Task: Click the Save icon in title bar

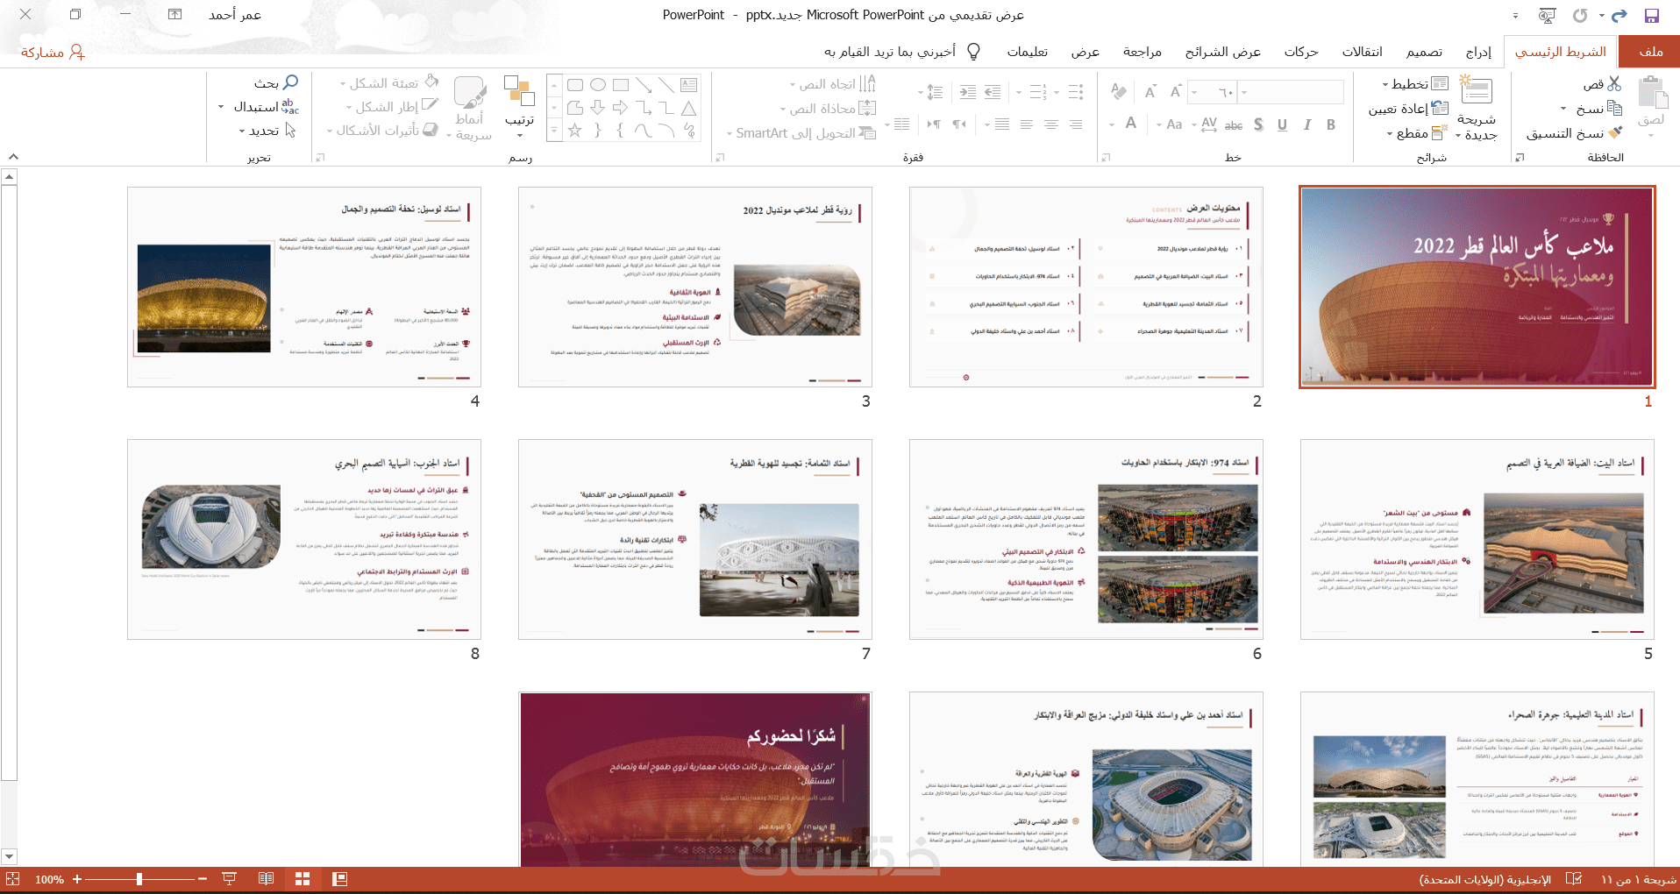Action: [x=1652, y=15]
